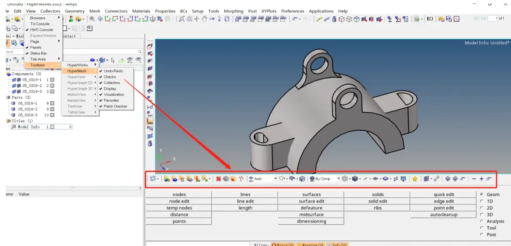Image resolution: width=511 pixels, height=246 pixels.
Task: Select the 2D radio button
Action: (x=482, y=207)
